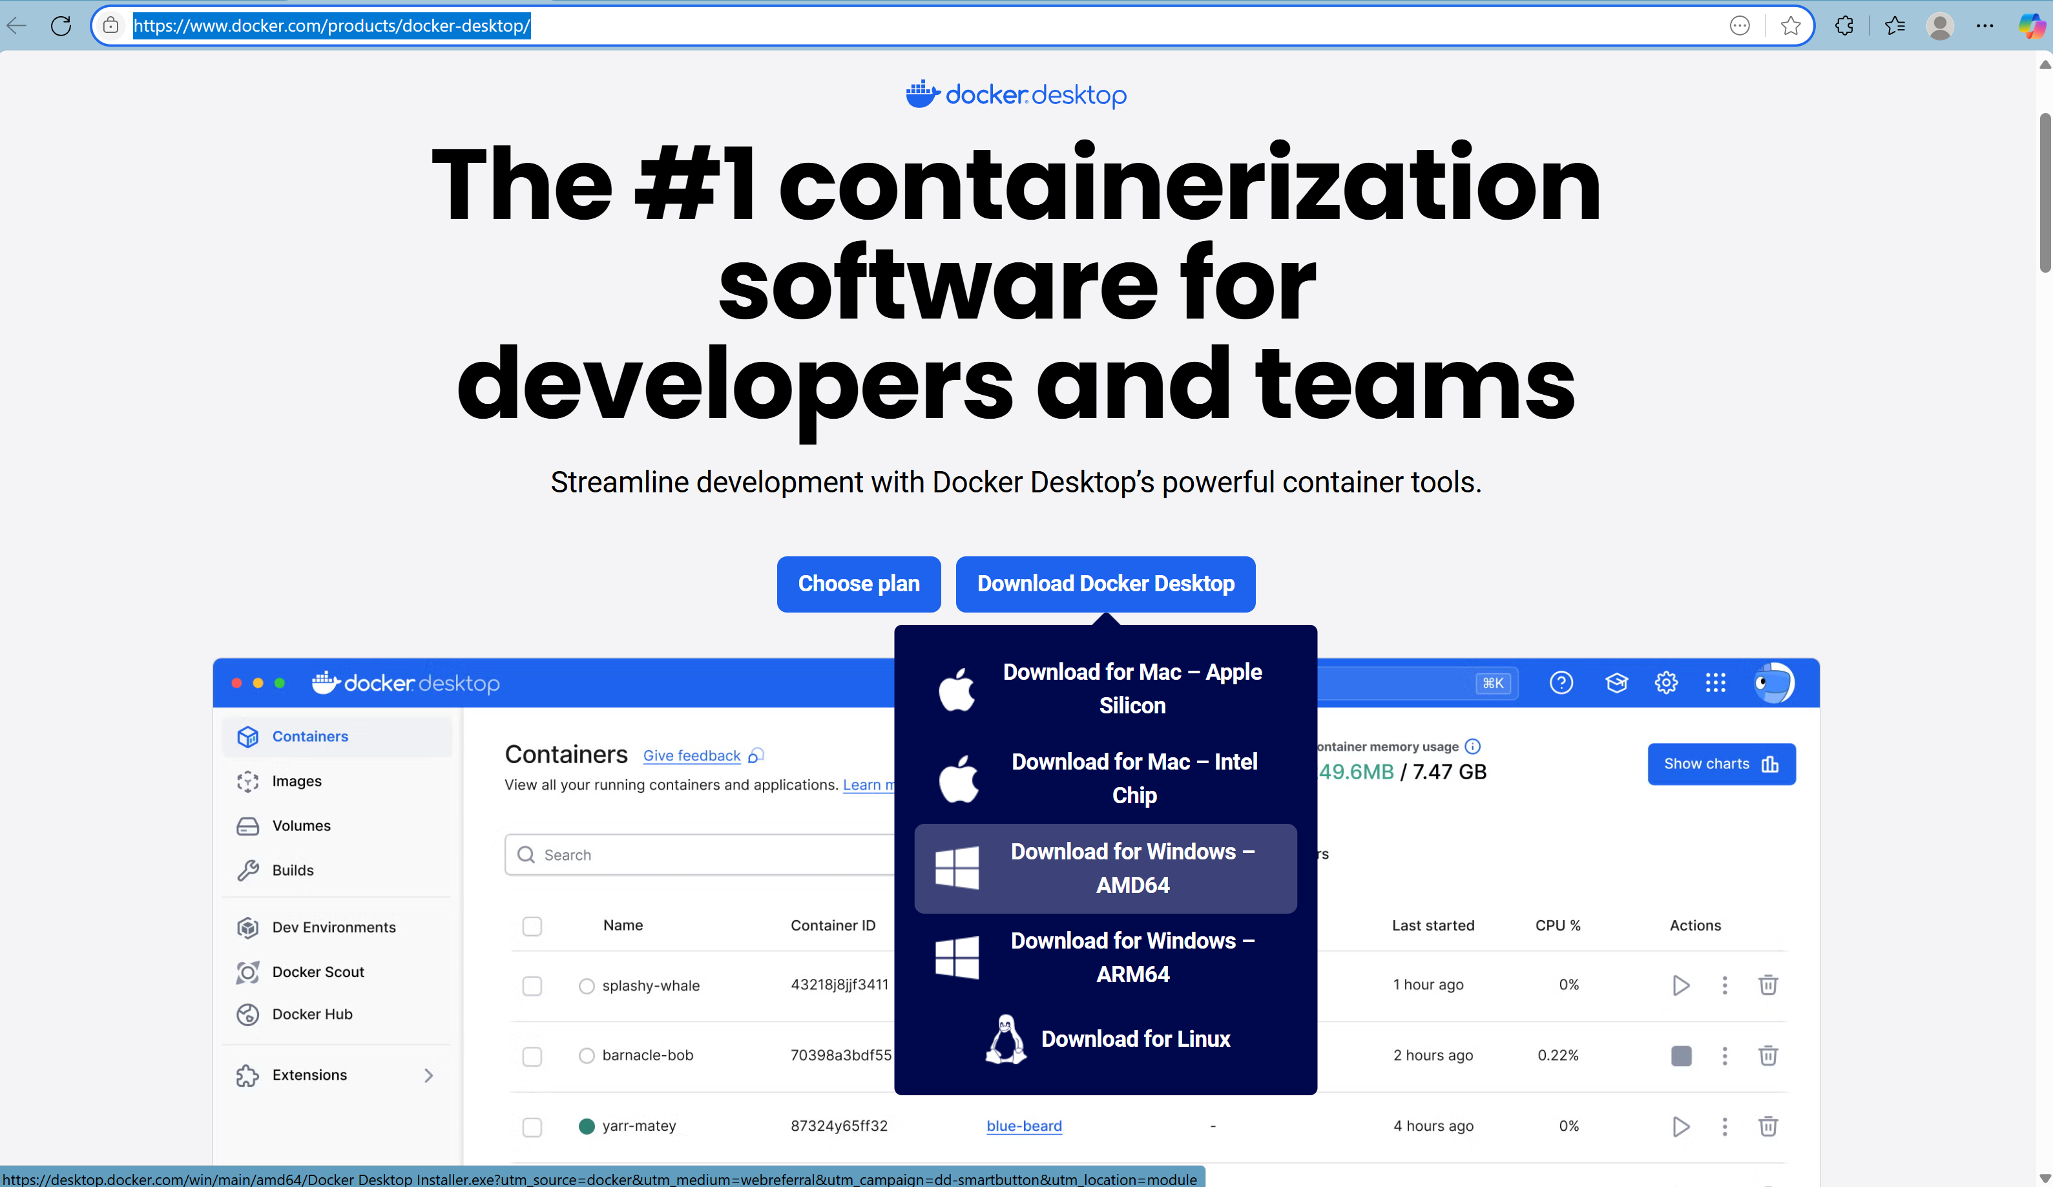Delete the yarr-matey container using its trash icon
The height and width of the screenshot is (1187, 2053).
(x=1768, y=1126)
